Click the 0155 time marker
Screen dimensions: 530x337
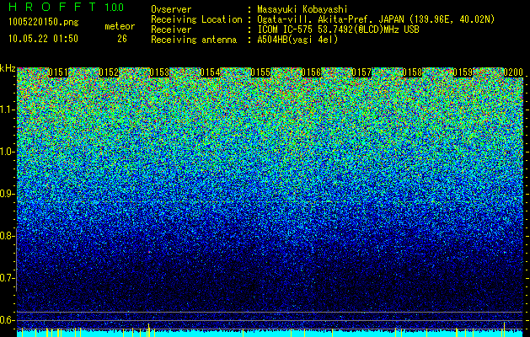point(260,72)
